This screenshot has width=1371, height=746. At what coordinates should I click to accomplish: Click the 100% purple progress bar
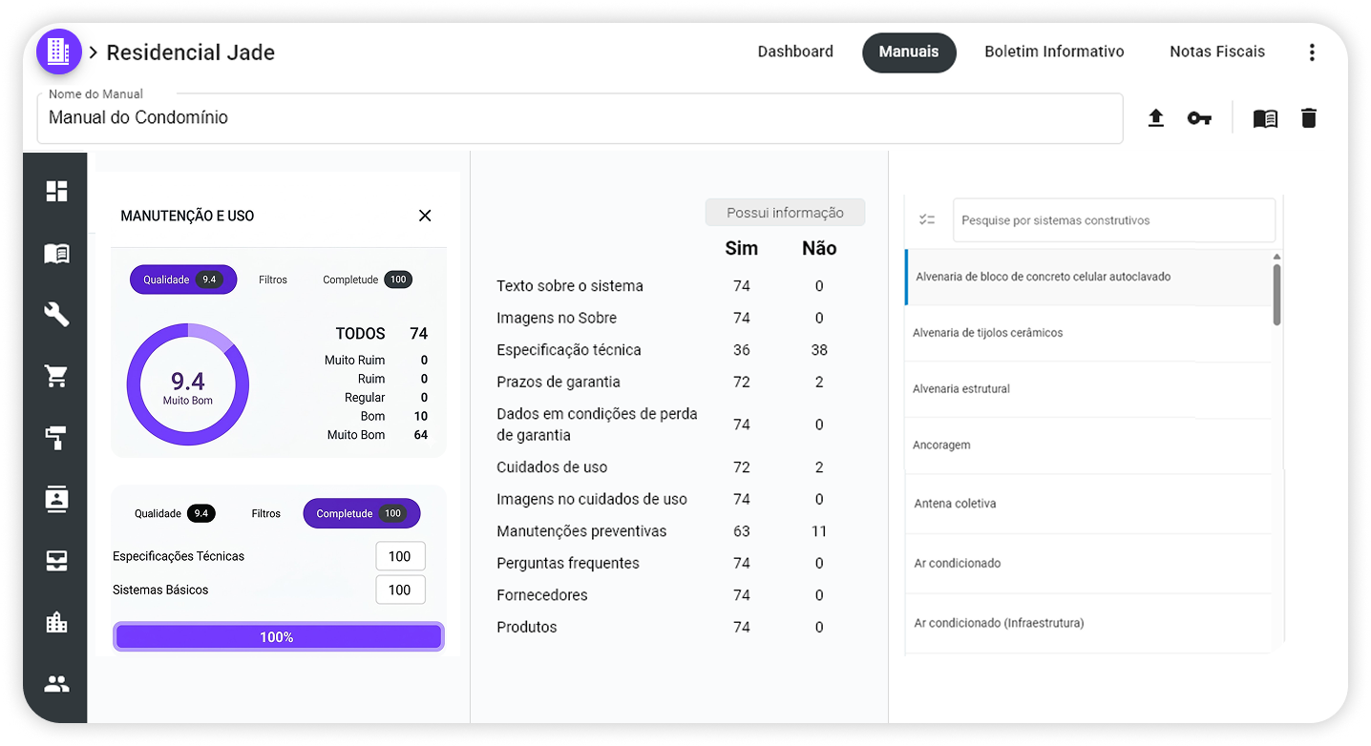pyautogui.click(x=278, y=637)
